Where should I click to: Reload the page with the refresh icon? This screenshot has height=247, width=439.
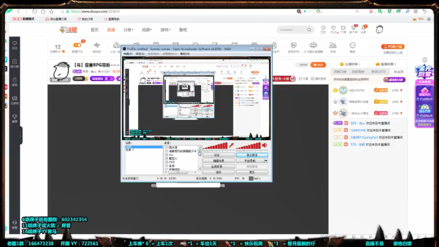click(x=35, y=12)
